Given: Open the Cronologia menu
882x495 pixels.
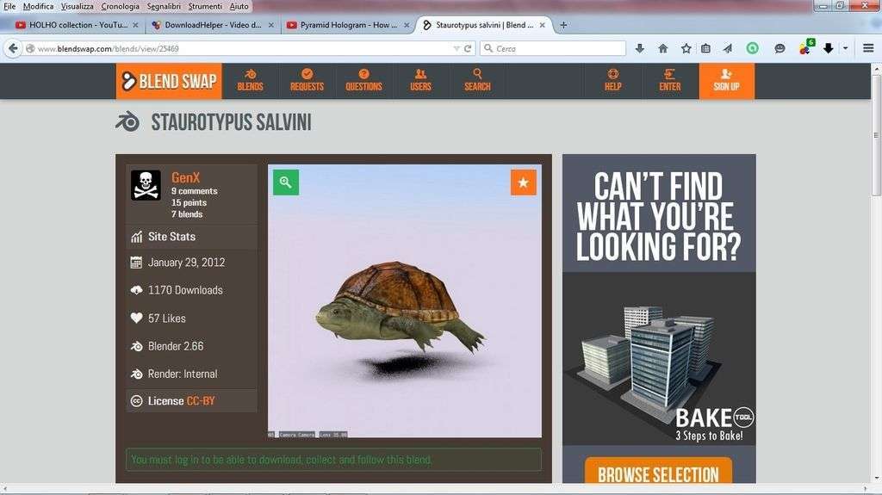Looking at the screenshot, I should (120, 6).
